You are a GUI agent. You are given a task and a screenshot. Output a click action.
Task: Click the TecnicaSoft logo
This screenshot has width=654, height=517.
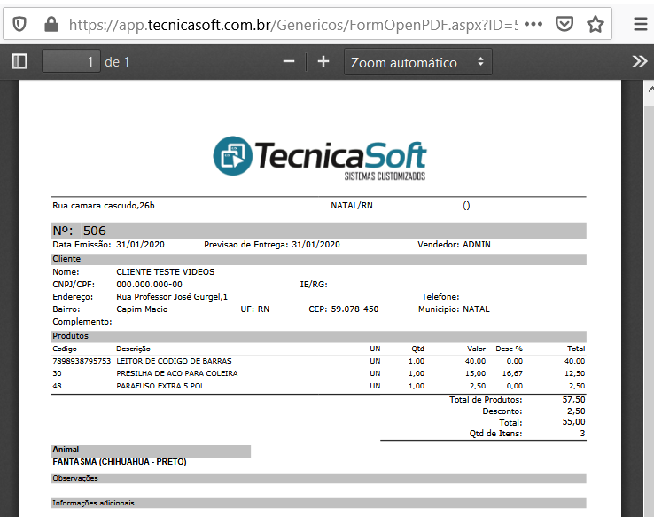pyautogui.click(x=319, y=158)
